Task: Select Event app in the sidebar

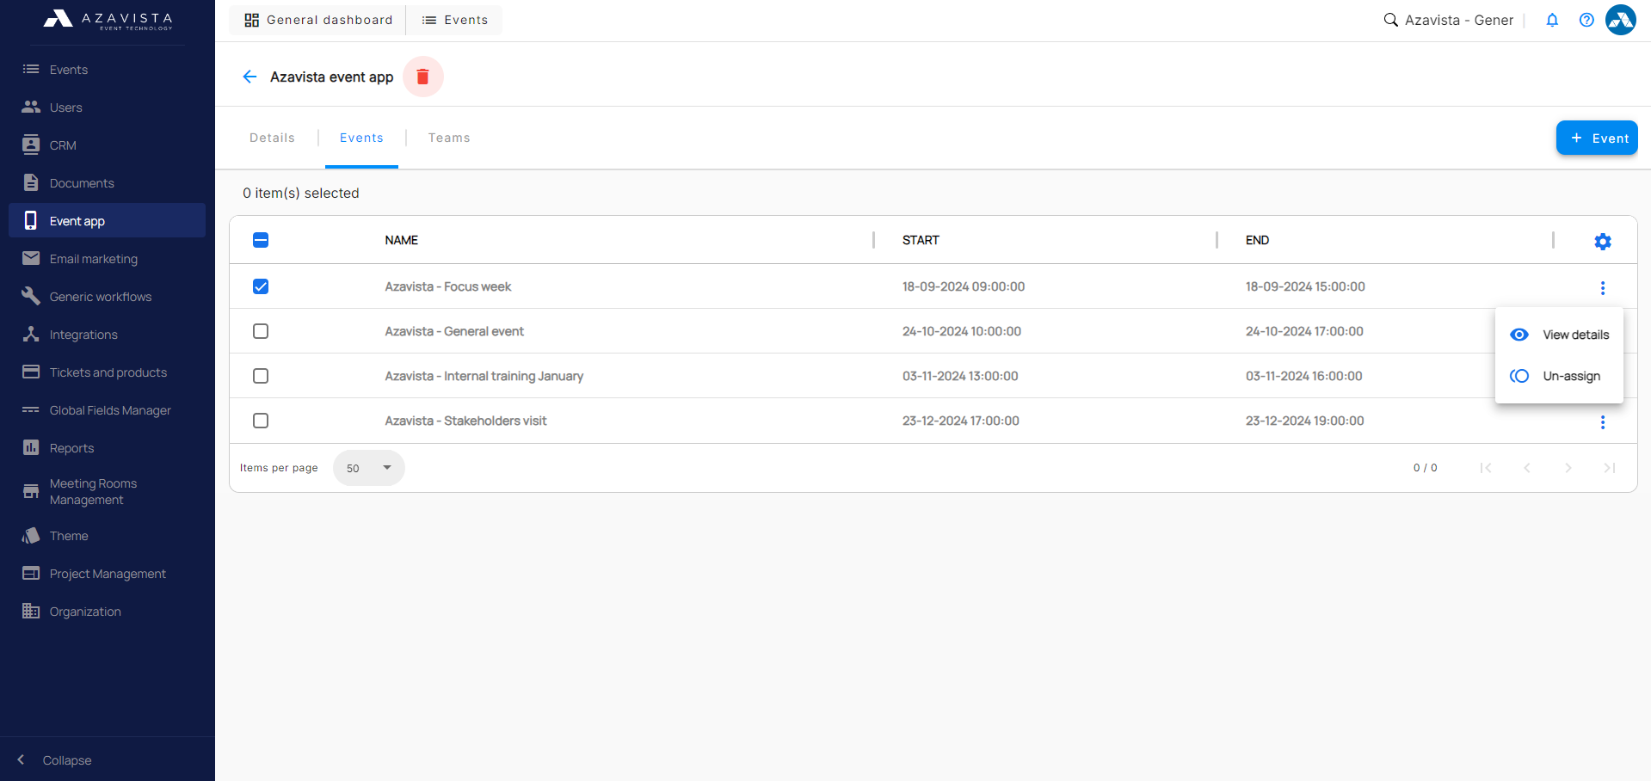Action: [x=108, y=220]
